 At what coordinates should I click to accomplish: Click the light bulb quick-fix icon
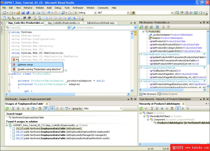point(13,59)
